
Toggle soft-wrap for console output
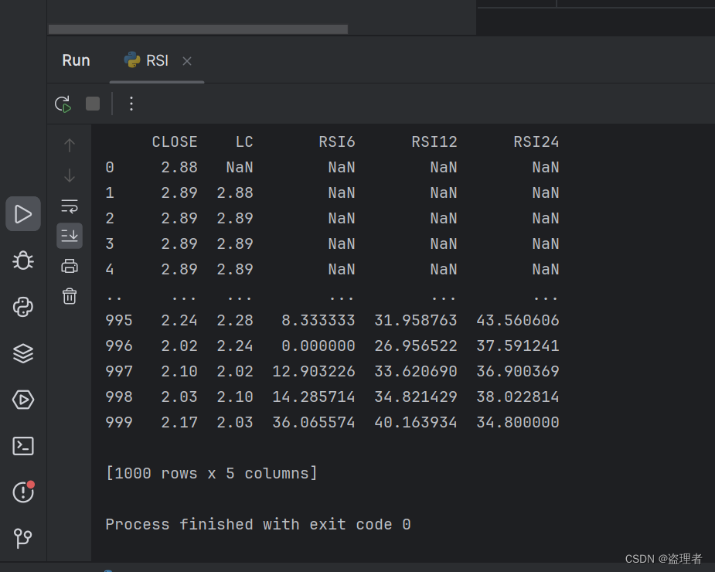(70, 206)
